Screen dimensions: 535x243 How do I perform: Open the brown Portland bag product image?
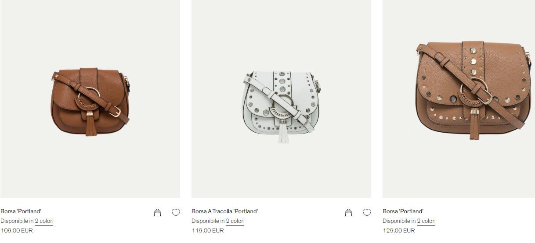pyautogui.click(x=90, y=99)
